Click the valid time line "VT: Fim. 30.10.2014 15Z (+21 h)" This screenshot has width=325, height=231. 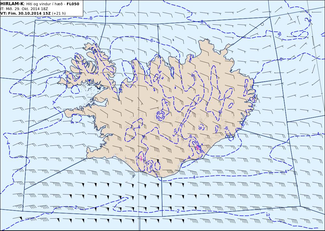(33, 13)
